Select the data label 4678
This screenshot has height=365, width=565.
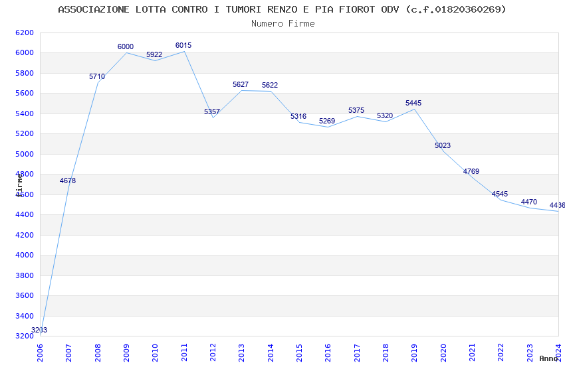[68, 181]
